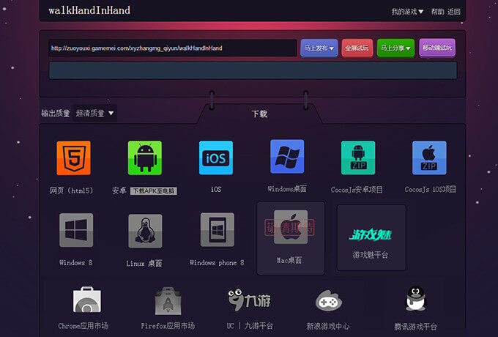
Task: Click the UC 九游平台 logo
Action: [x=249, y=300]
